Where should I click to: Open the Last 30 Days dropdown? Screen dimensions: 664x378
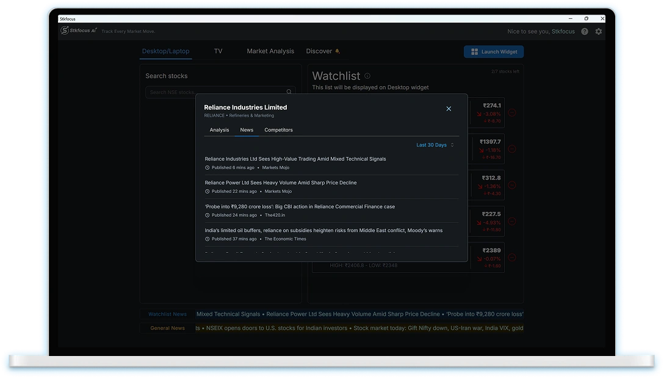click(x=435, y=145)
